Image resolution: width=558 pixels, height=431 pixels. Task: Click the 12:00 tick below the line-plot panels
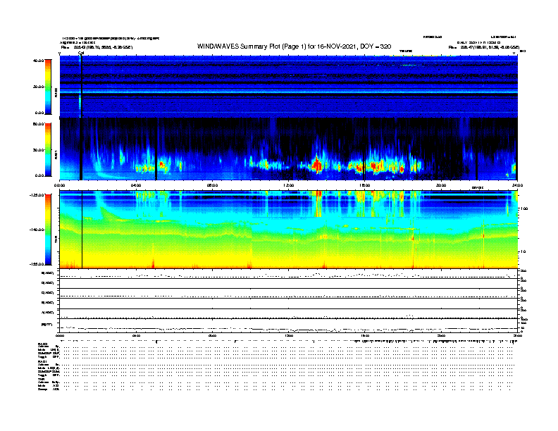click(289, 336)
